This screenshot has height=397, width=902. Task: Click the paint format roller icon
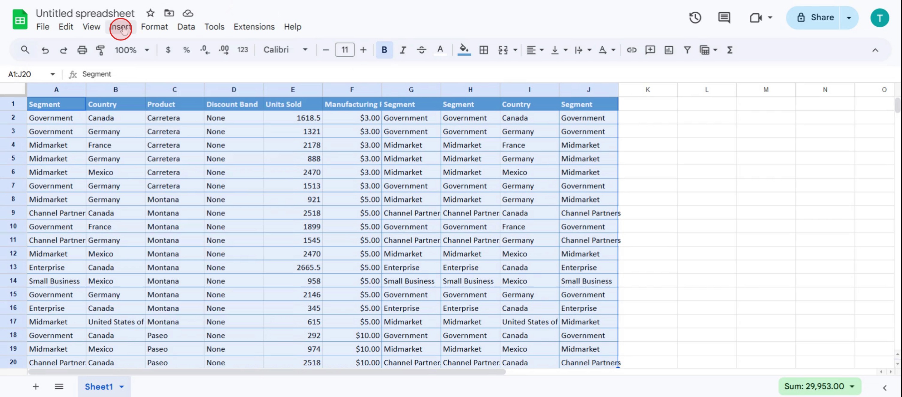[100, 50]
